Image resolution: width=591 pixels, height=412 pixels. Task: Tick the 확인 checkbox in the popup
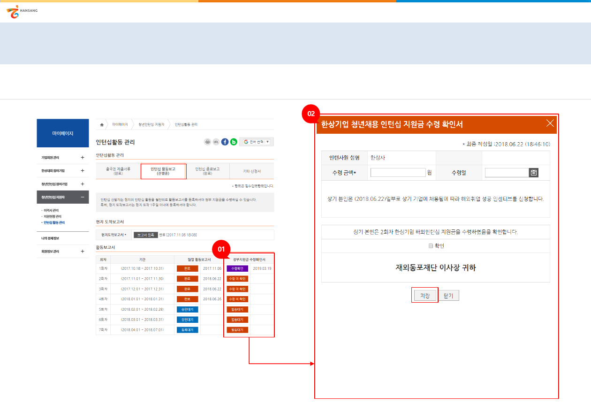[x=431, y=246]
